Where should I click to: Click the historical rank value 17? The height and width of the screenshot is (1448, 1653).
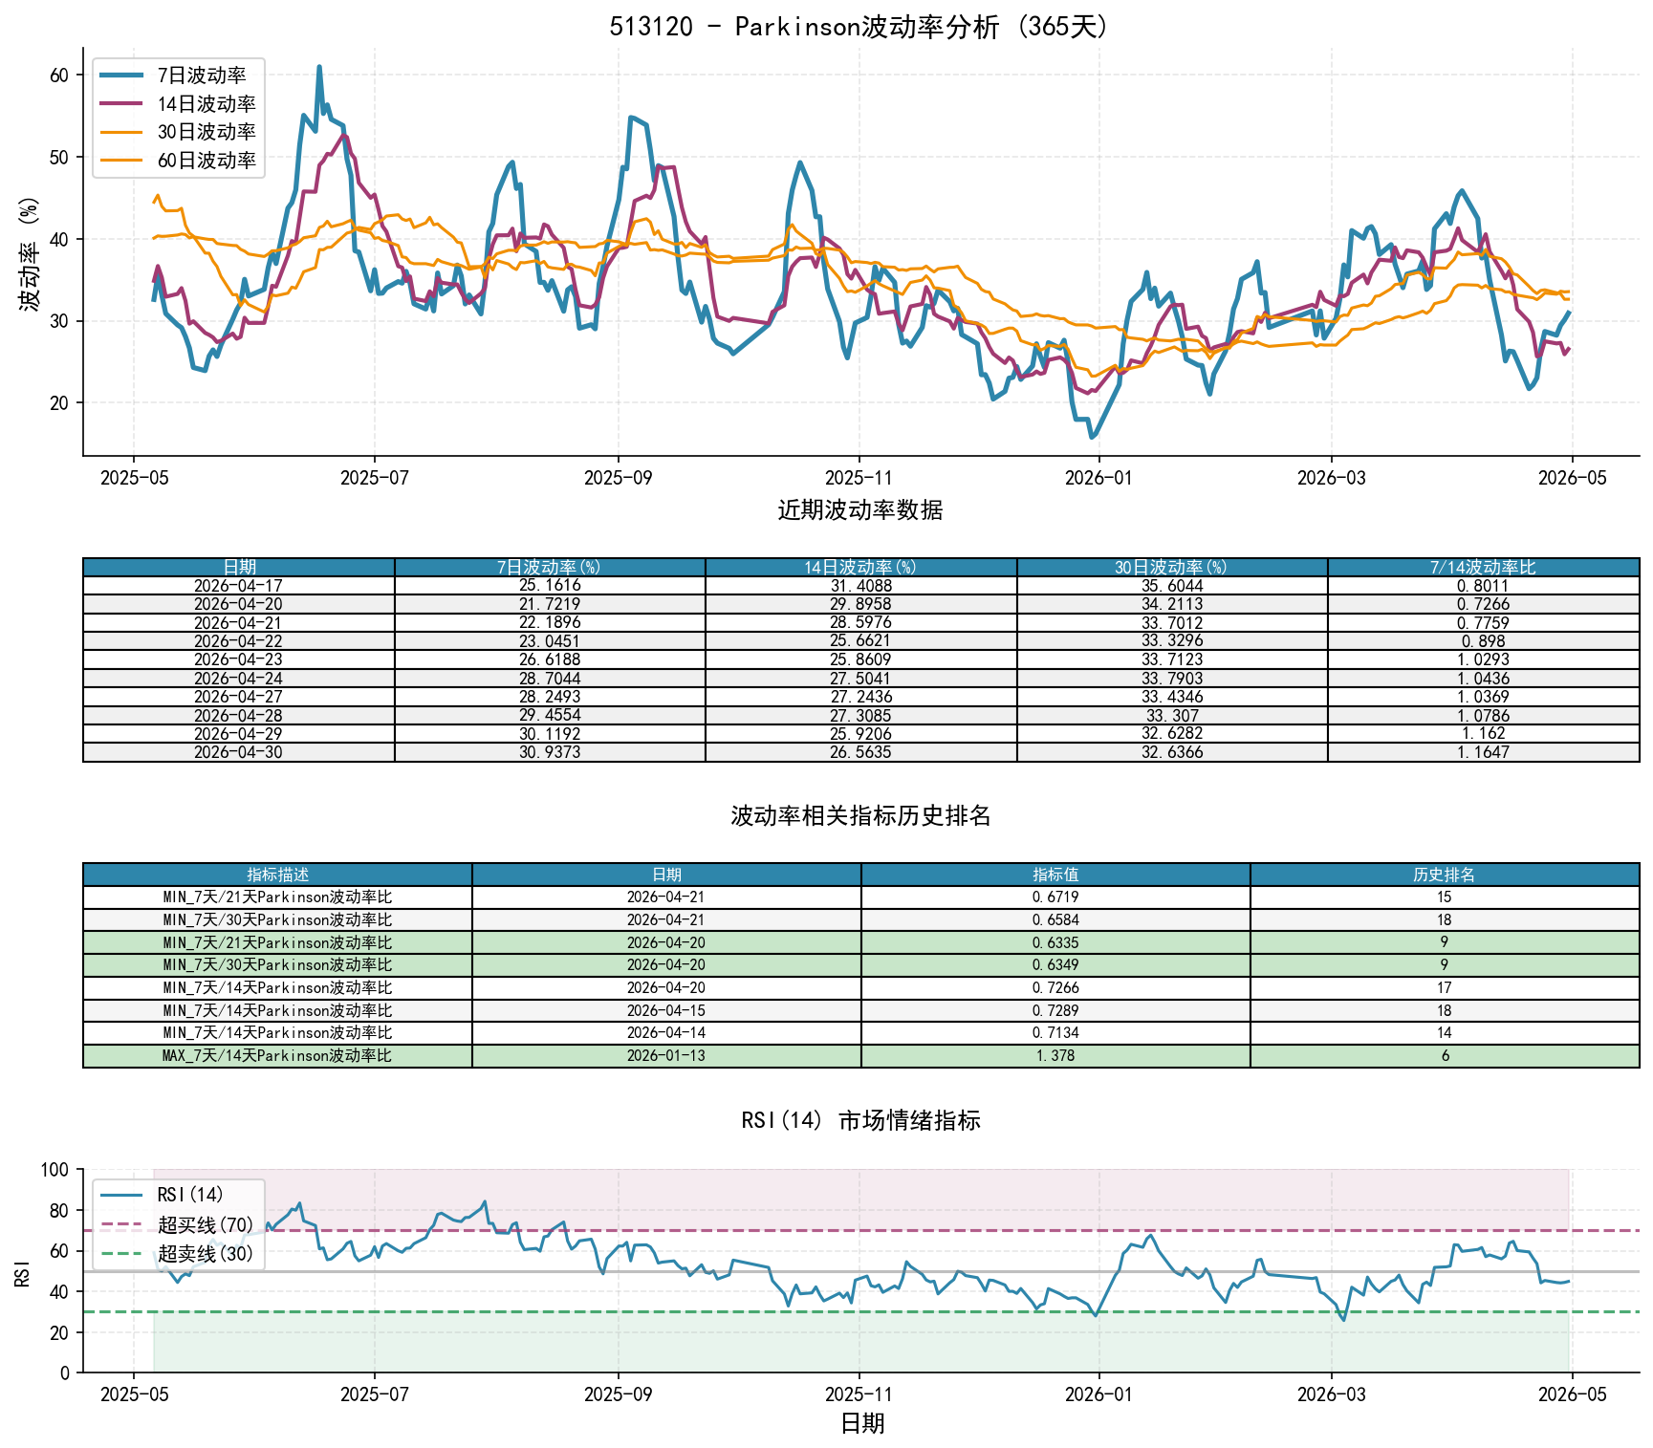point(1445,988)
